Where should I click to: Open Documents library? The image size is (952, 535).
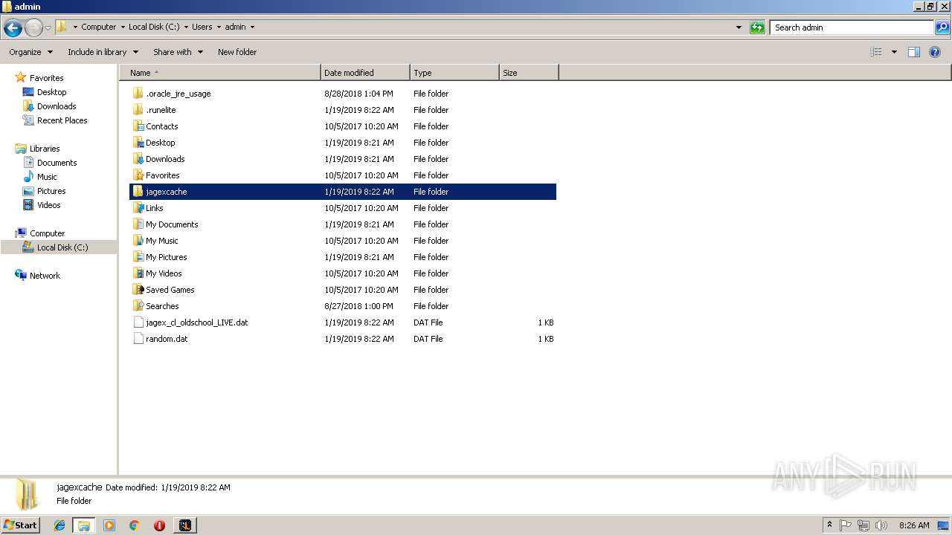(x=57, y=163)
